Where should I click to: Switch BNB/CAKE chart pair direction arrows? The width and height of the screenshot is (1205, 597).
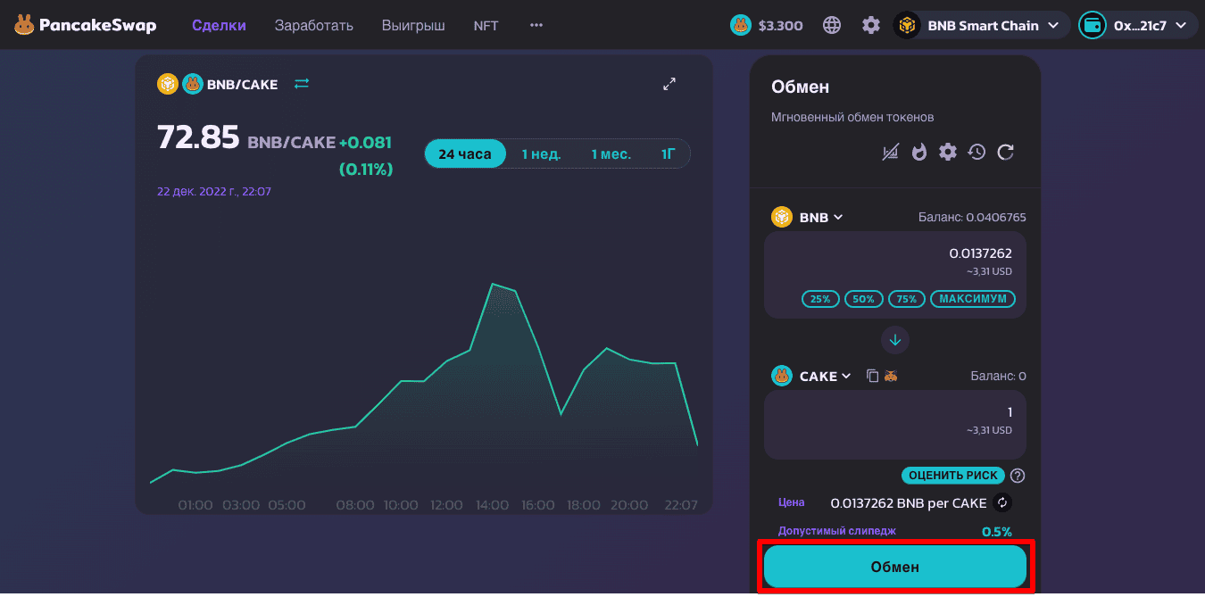302,84
